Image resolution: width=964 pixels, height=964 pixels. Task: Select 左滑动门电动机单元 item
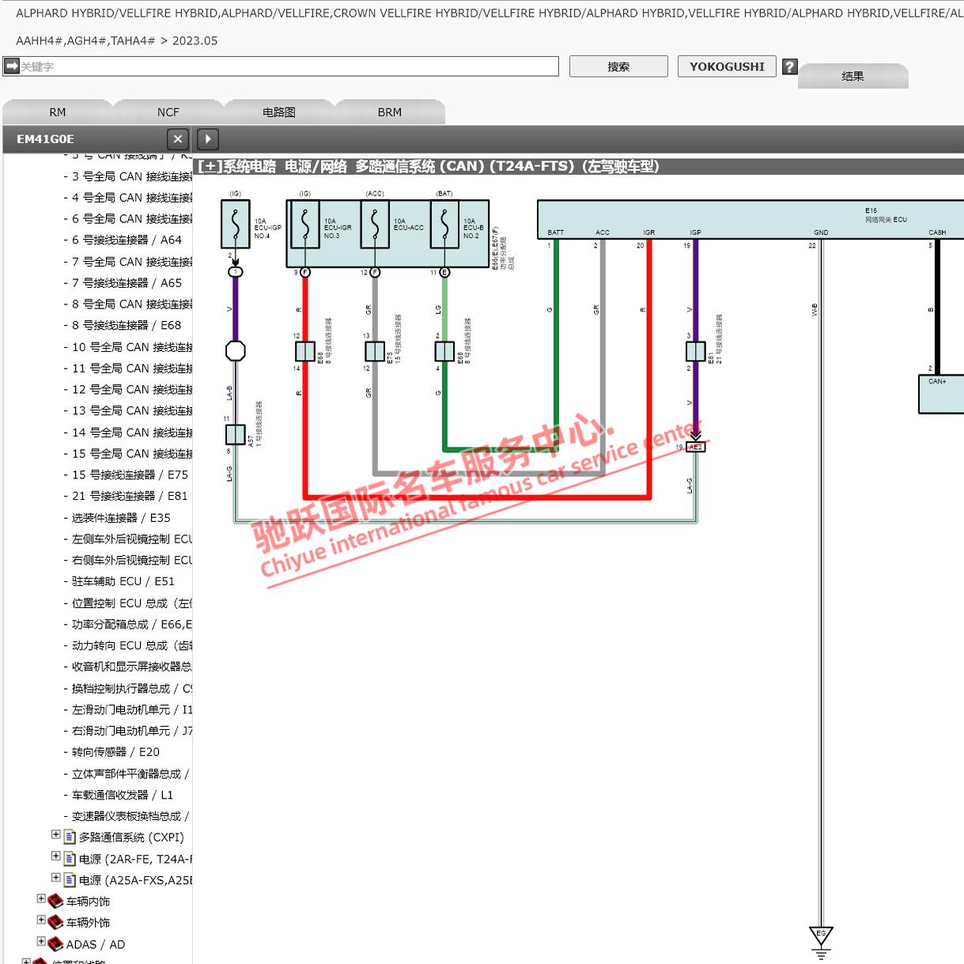[x=132, y=709]
